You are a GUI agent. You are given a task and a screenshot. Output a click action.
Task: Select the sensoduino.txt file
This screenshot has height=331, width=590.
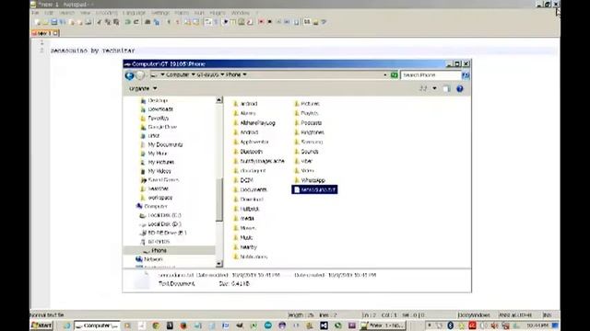(x=314, y=189)
